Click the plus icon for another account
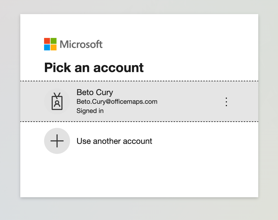Viewport: 278px width, 220px height. pos(57,141)
